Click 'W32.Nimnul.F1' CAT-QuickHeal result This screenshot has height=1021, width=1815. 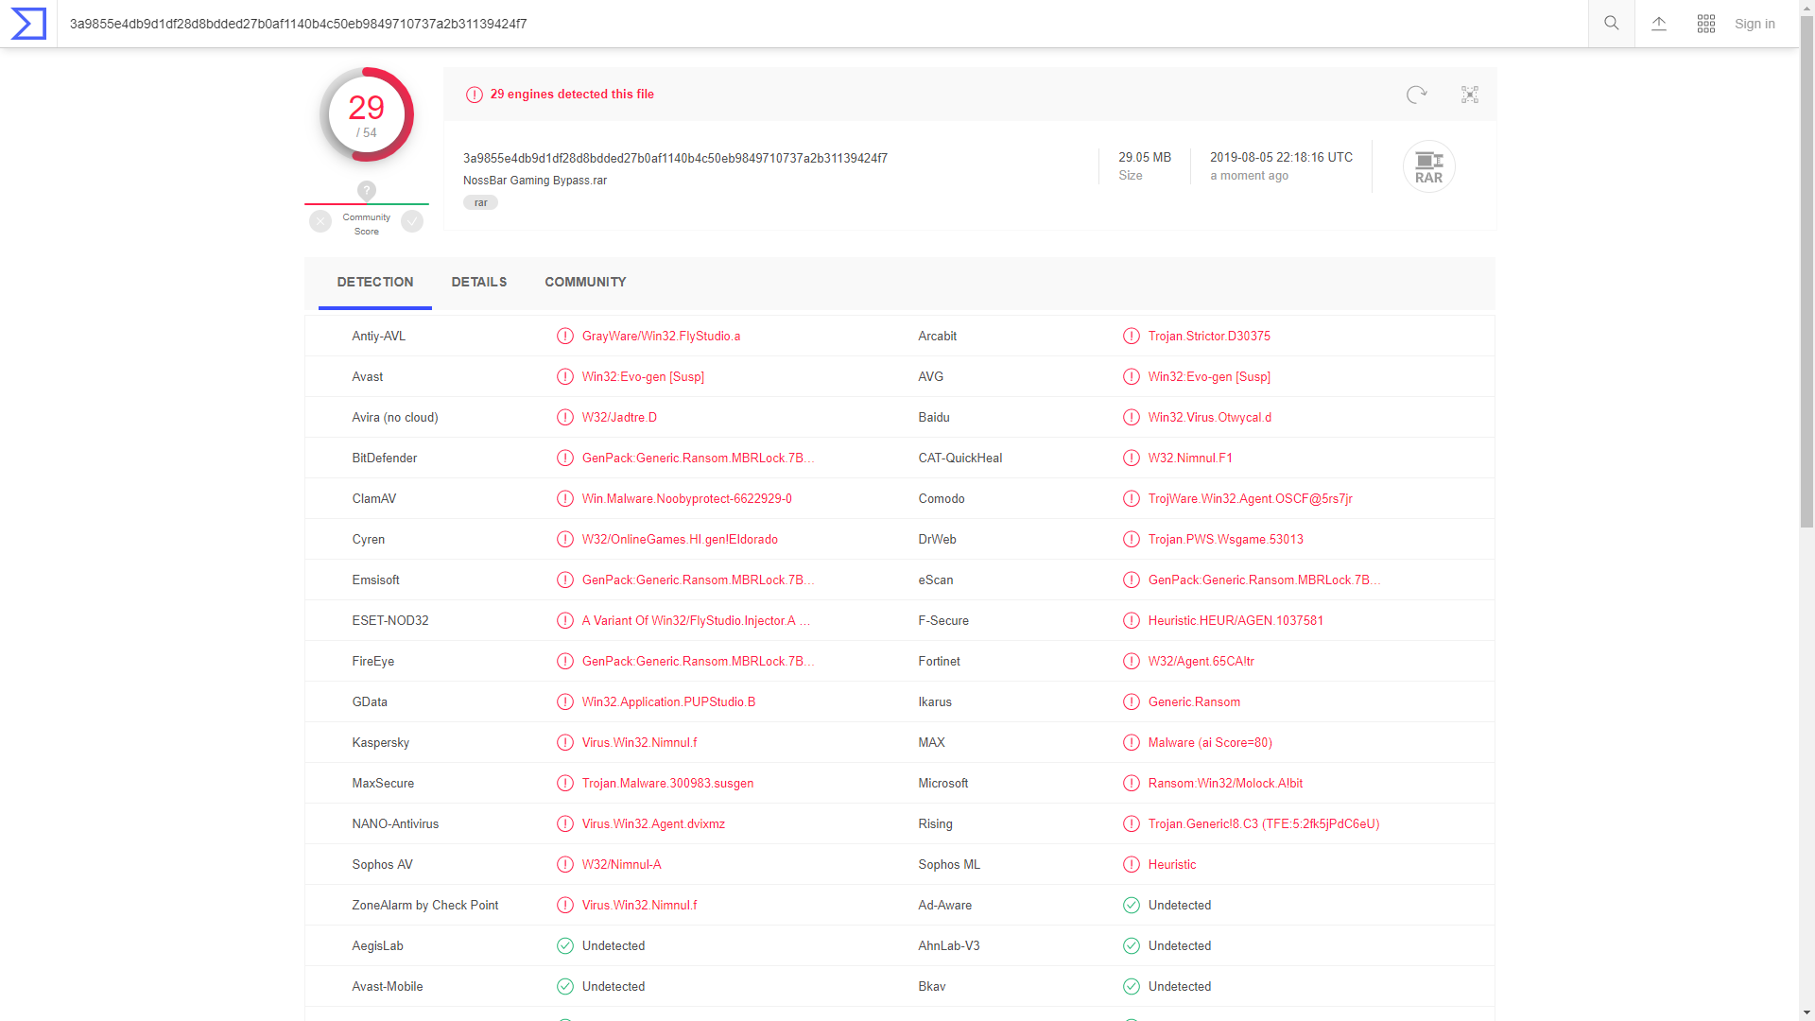point(1190,459)
